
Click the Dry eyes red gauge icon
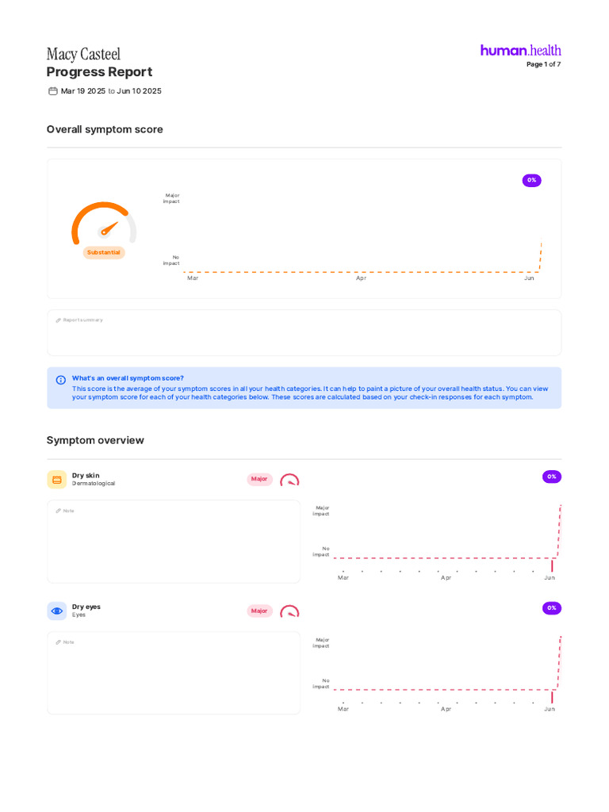point(289,611)
